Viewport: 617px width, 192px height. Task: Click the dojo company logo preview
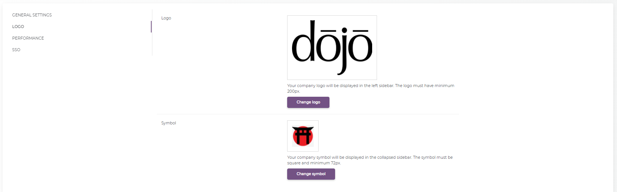(x=332, y=47)
